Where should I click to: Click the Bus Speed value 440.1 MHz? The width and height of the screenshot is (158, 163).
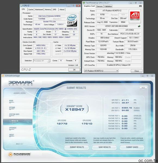point(41,51)
